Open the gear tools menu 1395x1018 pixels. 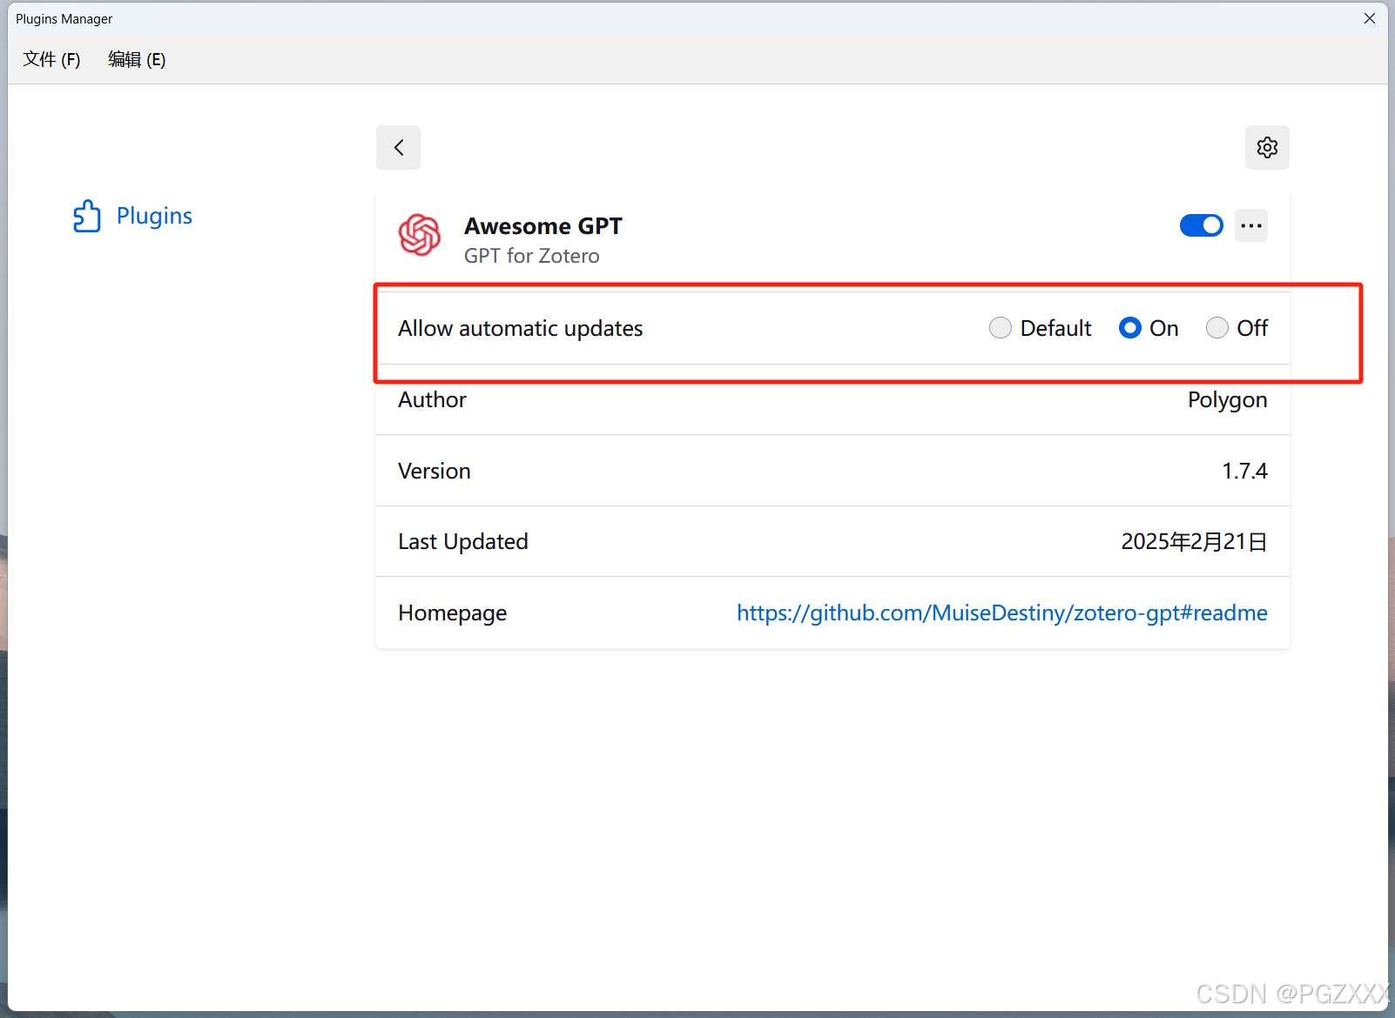[x=1267, y=148]
